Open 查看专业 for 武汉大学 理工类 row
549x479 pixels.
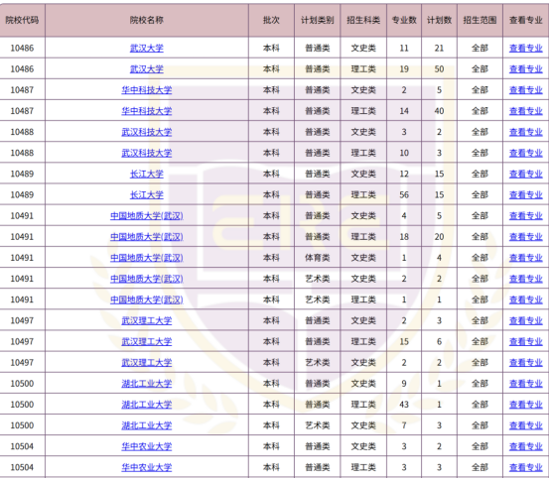pos(525,68)
